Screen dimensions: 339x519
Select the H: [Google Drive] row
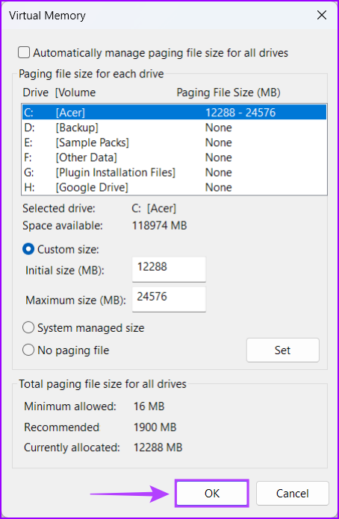coord(174,187)
